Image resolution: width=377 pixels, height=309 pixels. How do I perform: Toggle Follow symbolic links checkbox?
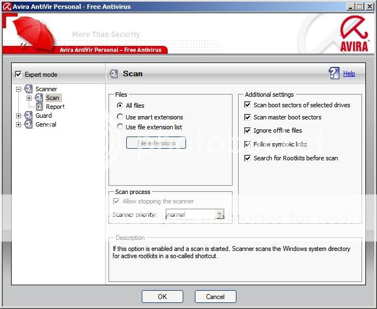pyautogui.click(x=247, y=144)
